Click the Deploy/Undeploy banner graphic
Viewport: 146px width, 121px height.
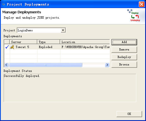coord(134,15)
